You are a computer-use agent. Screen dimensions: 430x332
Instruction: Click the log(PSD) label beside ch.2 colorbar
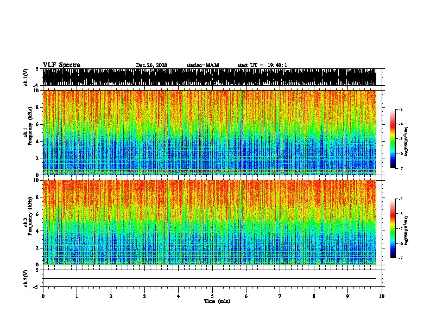coord(407,231)
